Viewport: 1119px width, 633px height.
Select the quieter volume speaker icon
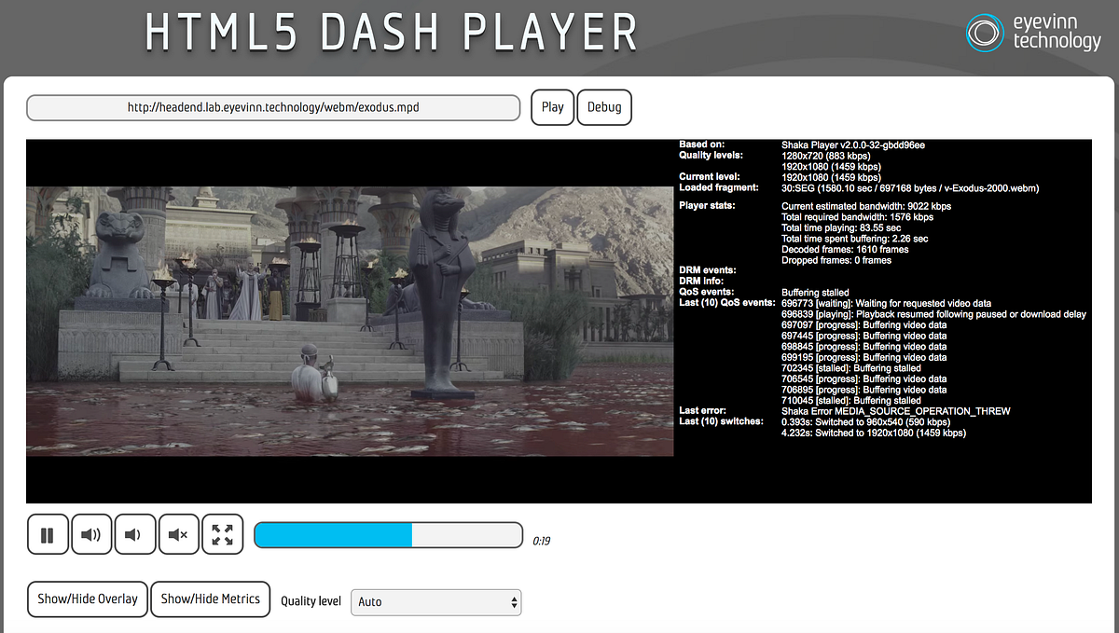pos(135,533)
